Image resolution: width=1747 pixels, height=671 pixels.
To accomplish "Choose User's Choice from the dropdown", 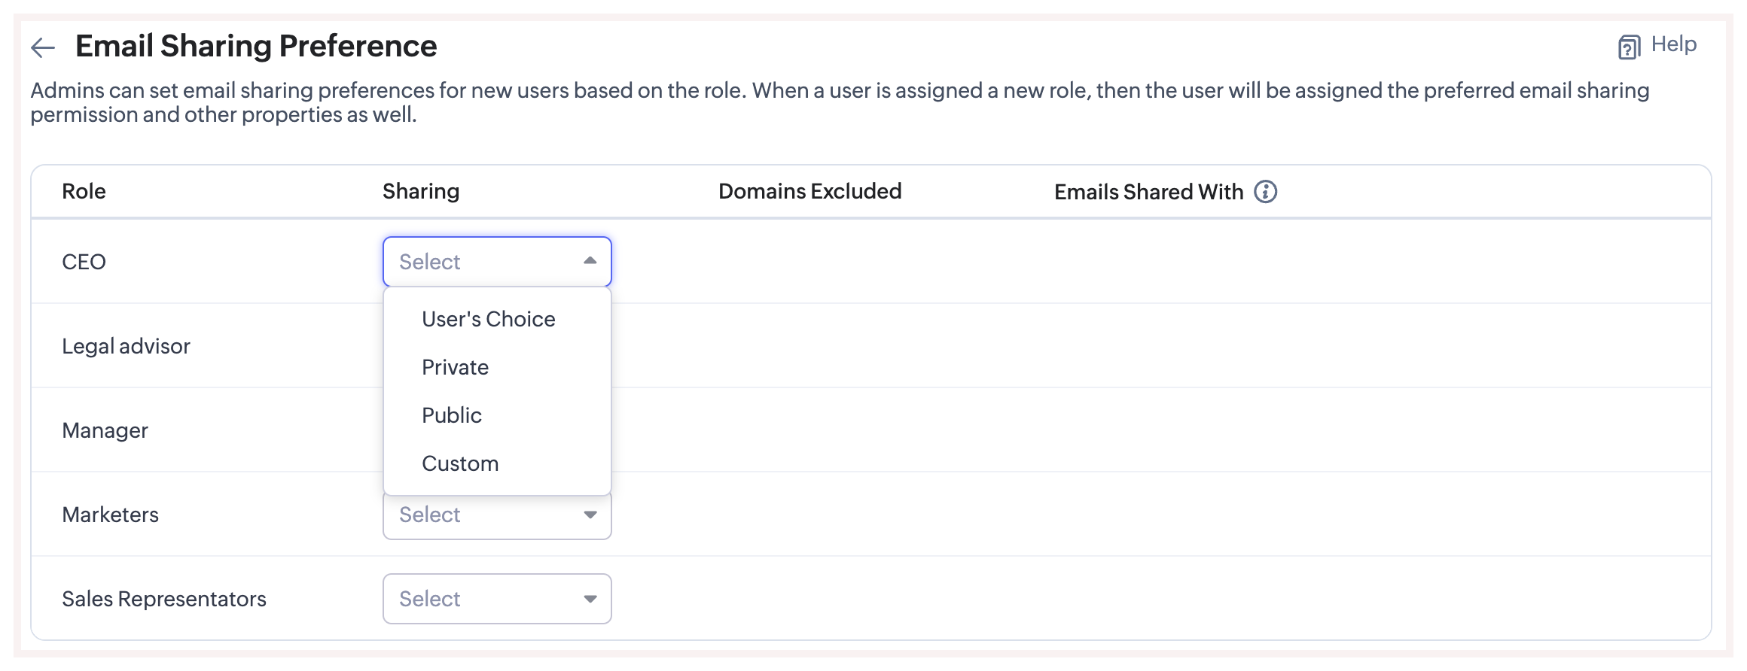I will click(488, 319).
